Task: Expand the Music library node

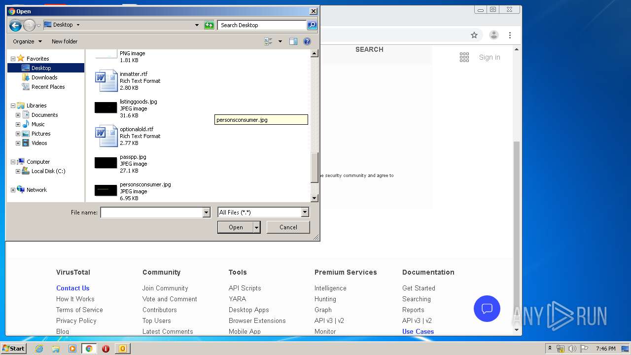Action: click(18, 124)
